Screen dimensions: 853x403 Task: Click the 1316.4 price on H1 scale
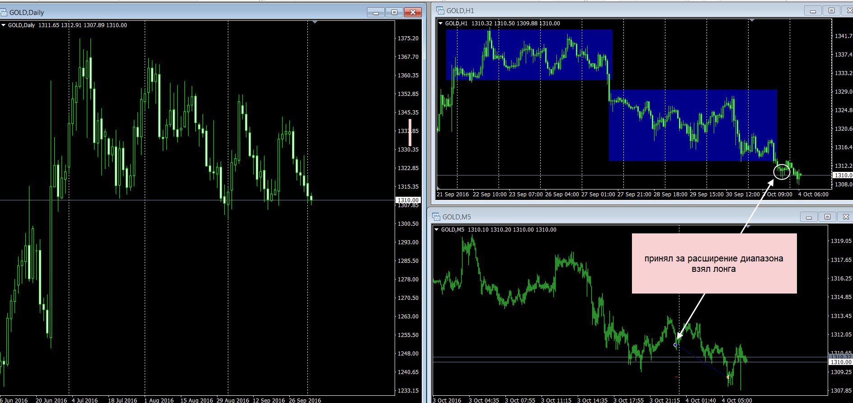pos(844,147)
